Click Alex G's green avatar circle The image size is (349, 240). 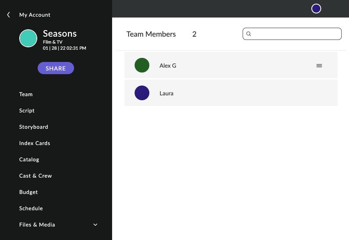point(142,65)
